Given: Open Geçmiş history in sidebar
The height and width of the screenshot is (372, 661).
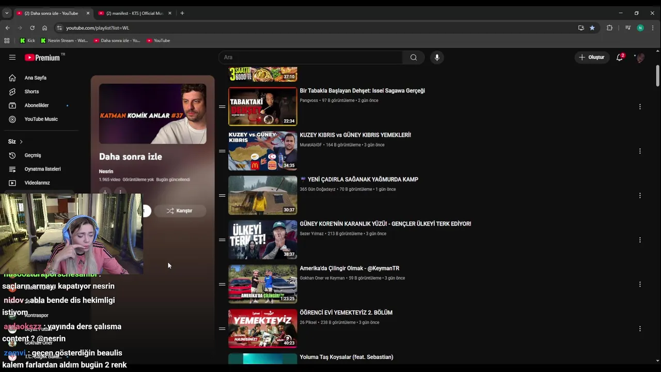Looking at the screenshot, I should coord(33,156).
